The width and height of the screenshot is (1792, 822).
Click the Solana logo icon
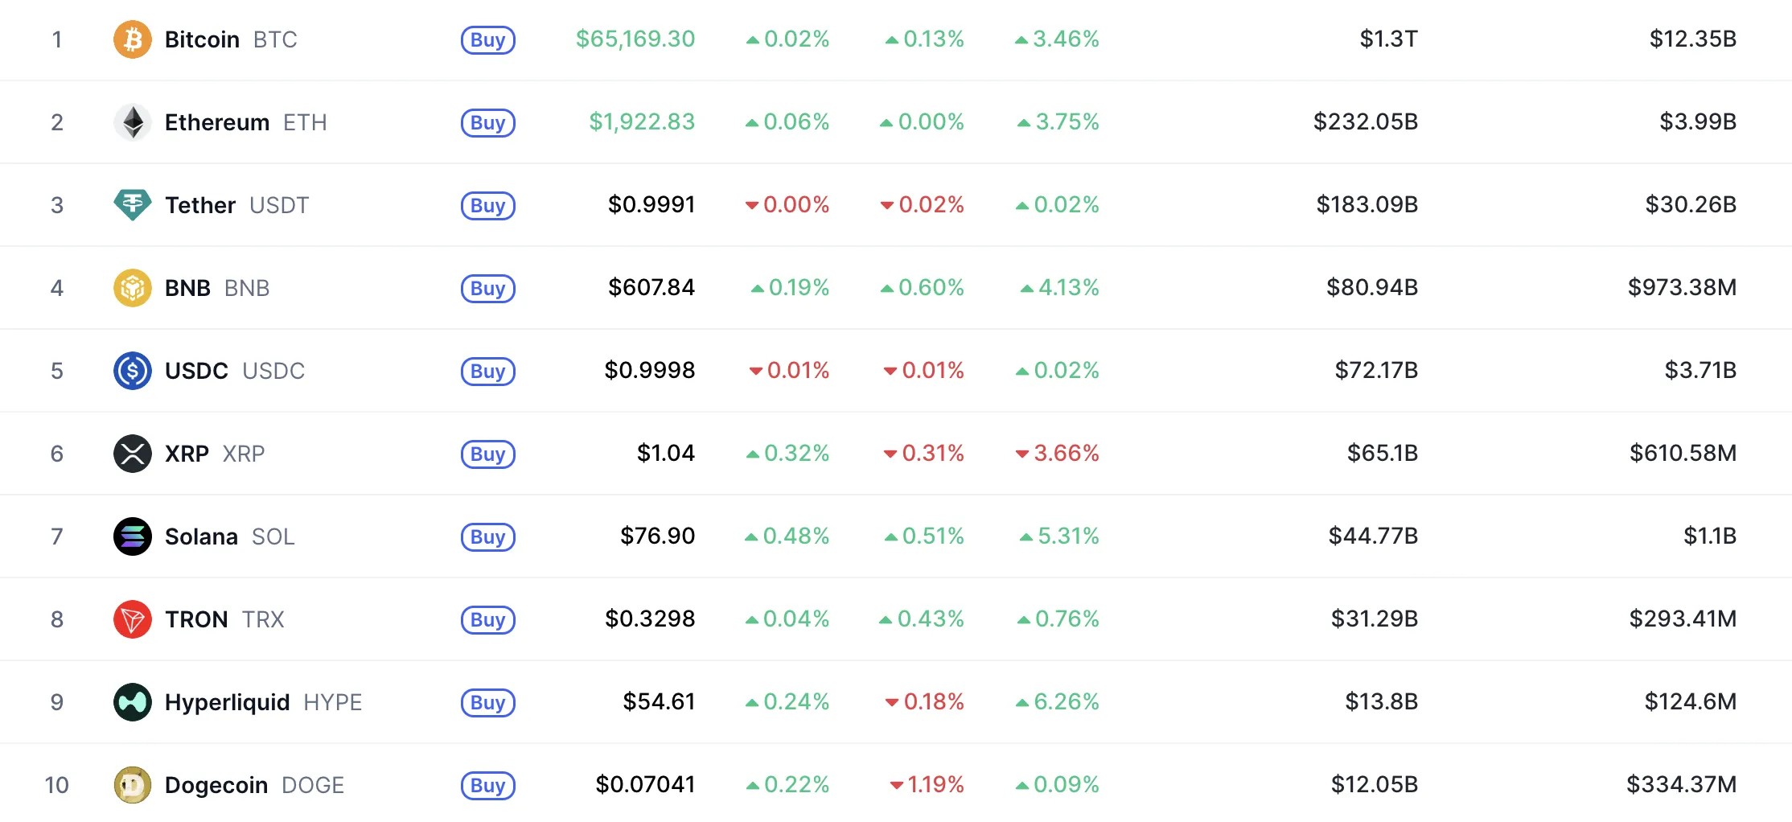133,536
